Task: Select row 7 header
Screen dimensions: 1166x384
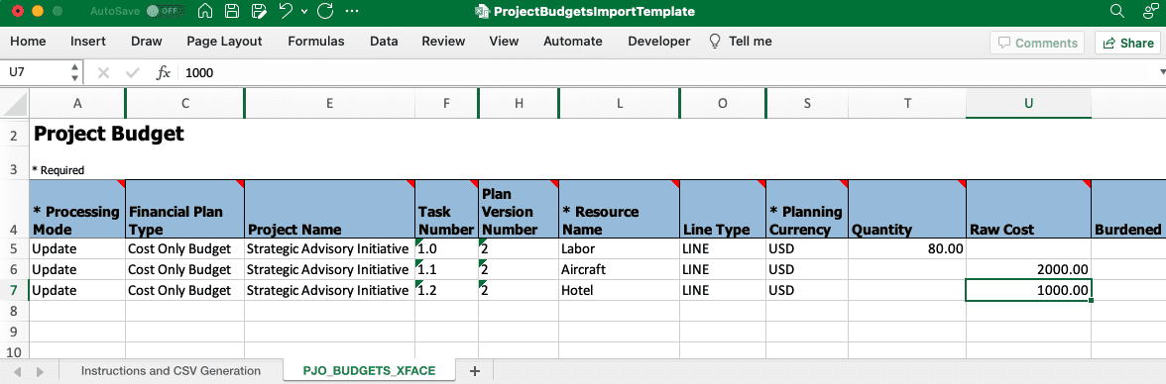Action: coord(15,290)
